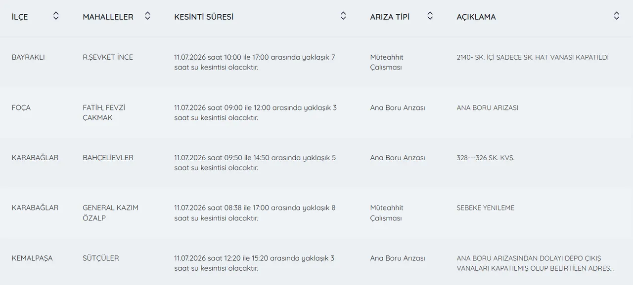Image resolution: width=633 pixels, height=285 pixels.
Task: Click the ARIZA TİPİ header label
Action: click(389, 17)
